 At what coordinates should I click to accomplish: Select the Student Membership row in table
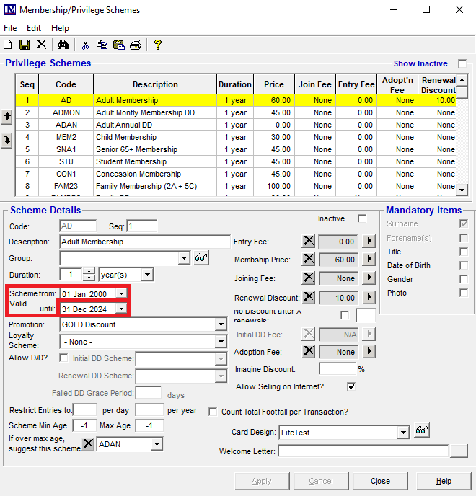[131, 161]
